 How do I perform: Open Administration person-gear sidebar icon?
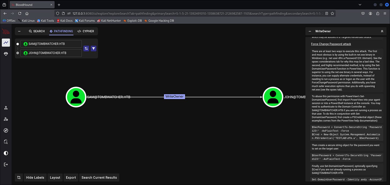[x=6, y=119]
